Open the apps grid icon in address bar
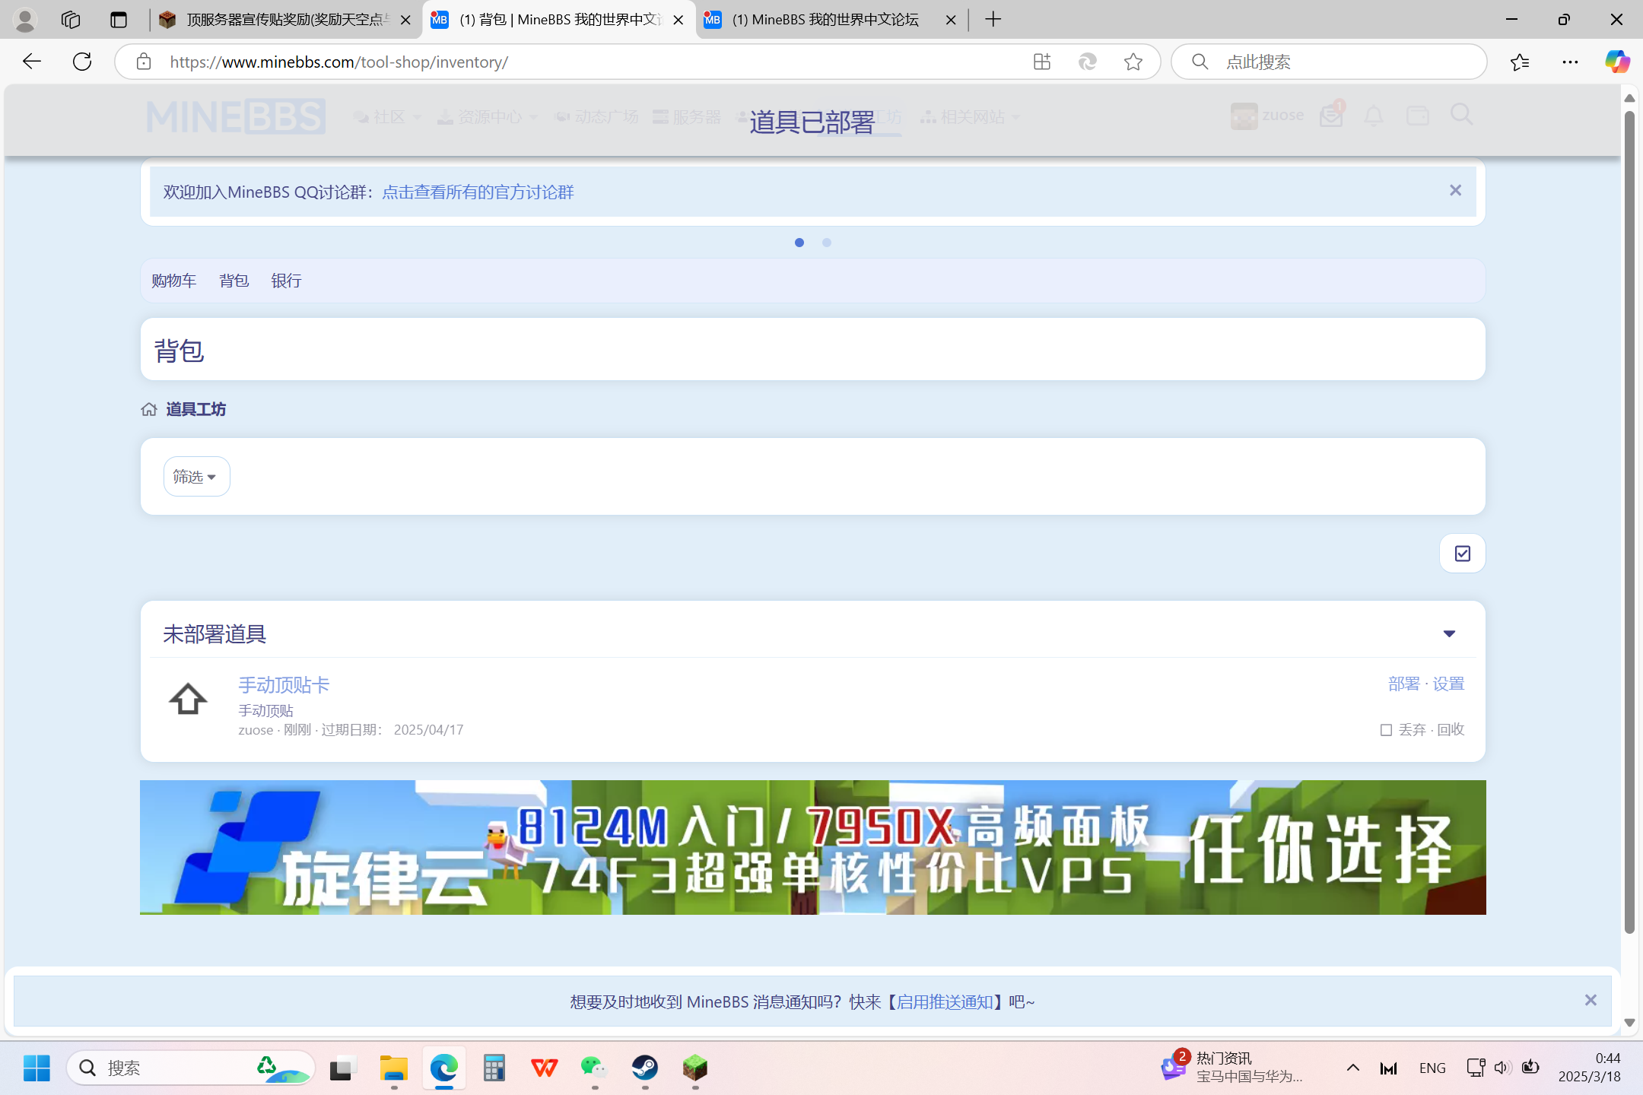 click(1042, 62)
